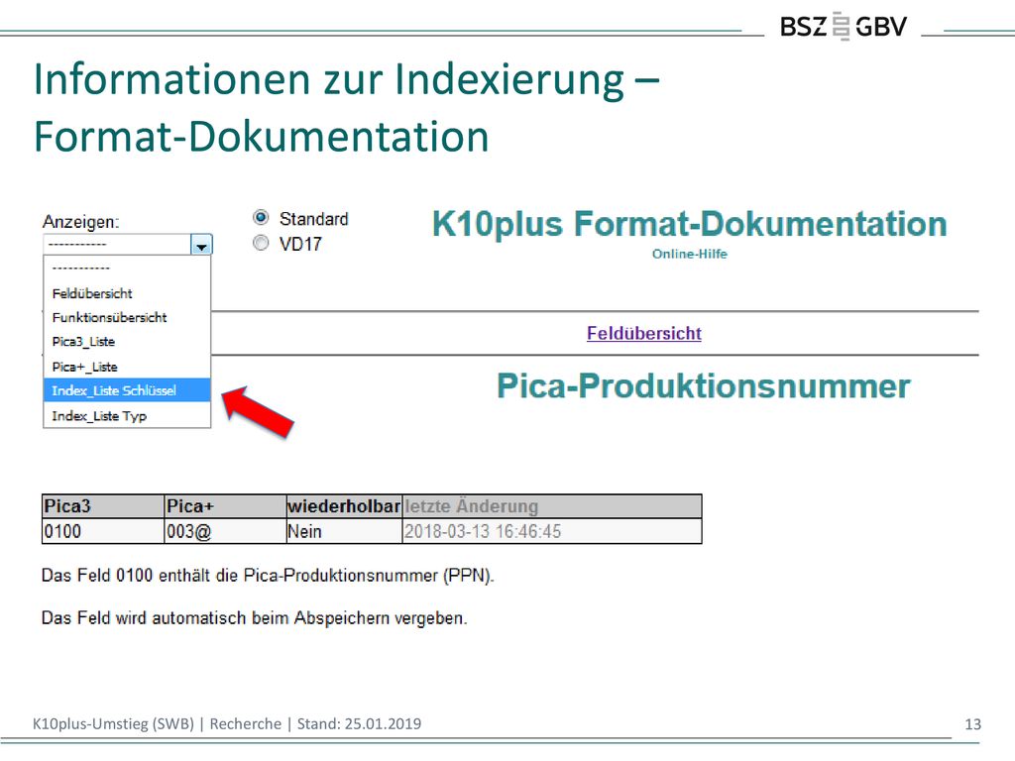Click the Anzeigen combo box field

click(x=128, y=245)
